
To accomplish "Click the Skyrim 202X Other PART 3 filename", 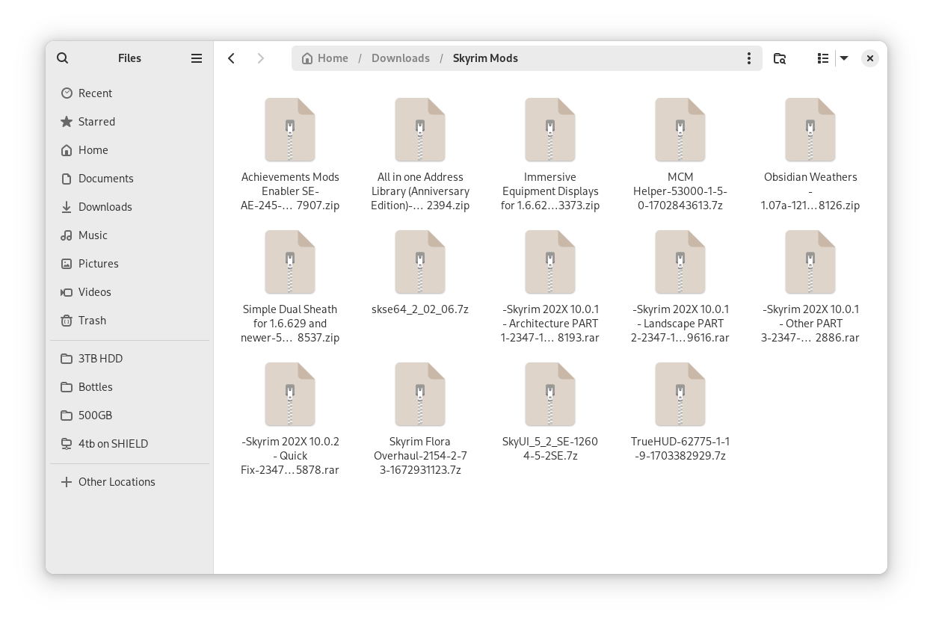I will coord(810,324).
